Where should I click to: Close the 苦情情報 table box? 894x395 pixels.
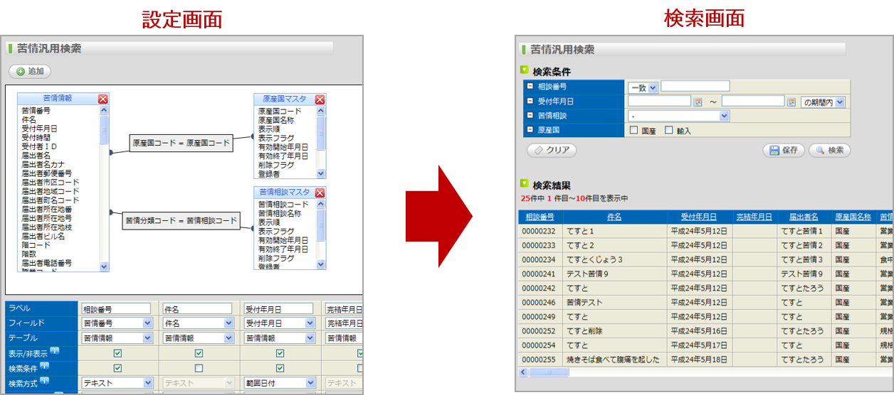[103, 99]
